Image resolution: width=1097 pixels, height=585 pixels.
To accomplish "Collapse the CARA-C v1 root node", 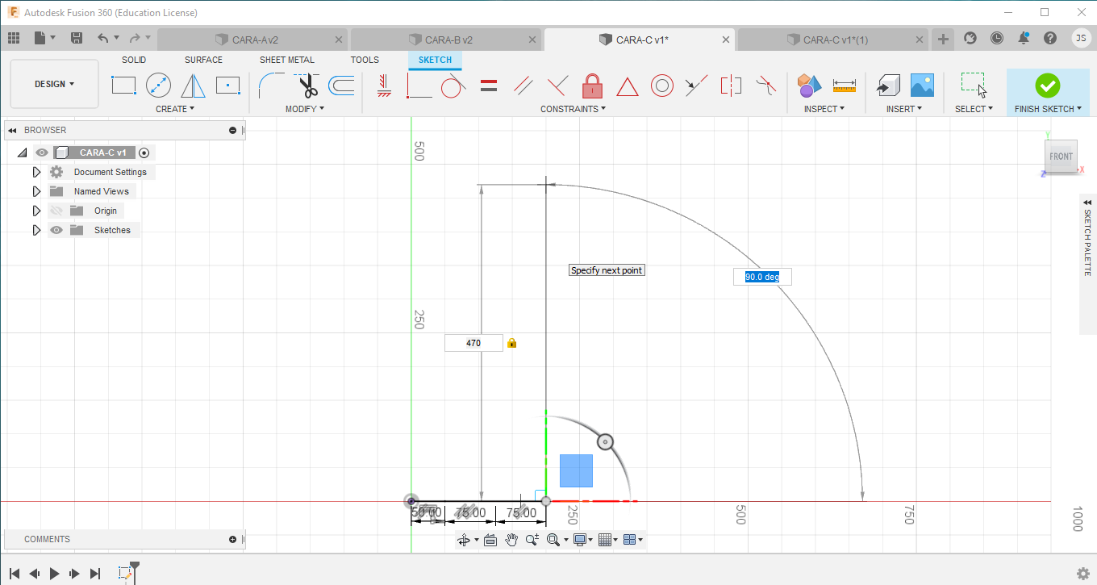I will 22,153.
